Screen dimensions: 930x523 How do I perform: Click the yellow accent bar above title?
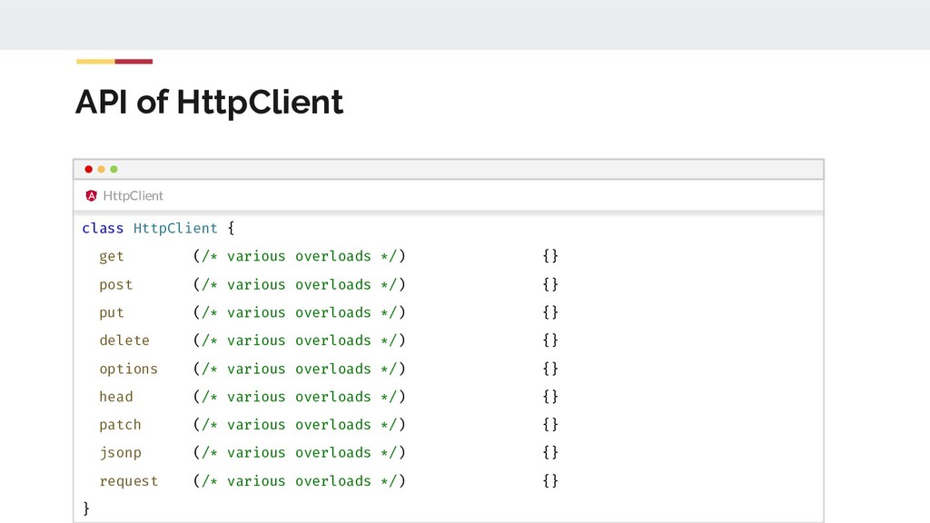(95, 62)
